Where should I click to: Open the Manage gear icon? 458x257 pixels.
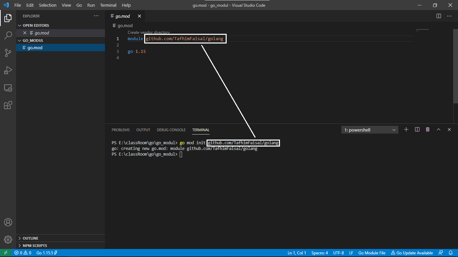click(x=8, y=239)
